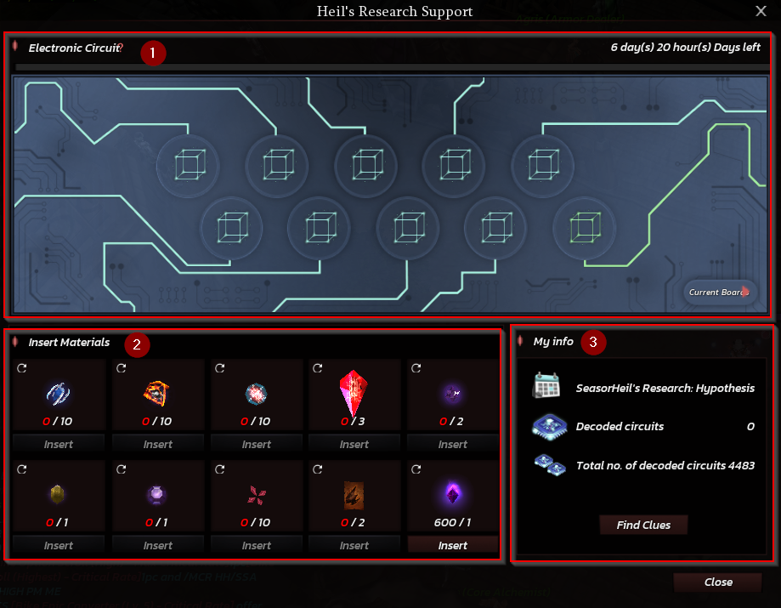
Task: Click the Find Clues button
Action: click(643, 525)
